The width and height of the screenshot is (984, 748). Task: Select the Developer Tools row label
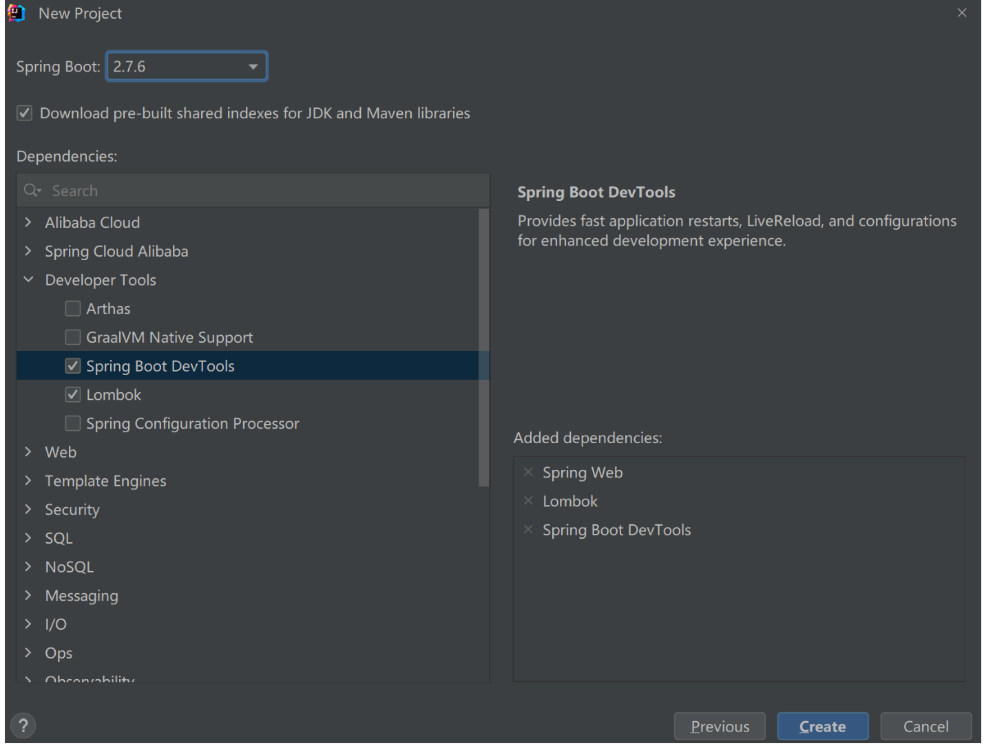click(x=101, y=280)
